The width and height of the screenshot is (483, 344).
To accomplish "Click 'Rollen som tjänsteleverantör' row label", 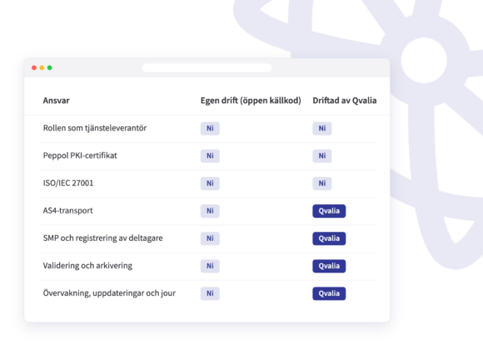I will coord(95,128).
